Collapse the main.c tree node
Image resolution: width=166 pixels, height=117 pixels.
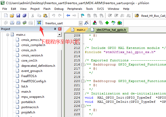tap(8, 35)
